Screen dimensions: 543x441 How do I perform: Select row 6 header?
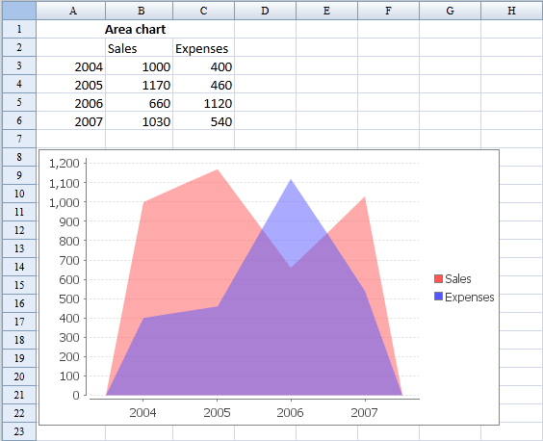click(x=19, y=120)
